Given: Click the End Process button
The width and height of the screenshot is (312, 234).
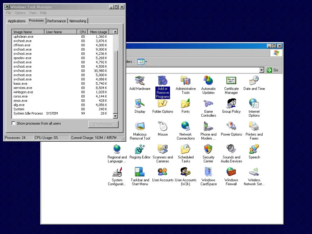Looking at the screenshot, I should [103, 124].
